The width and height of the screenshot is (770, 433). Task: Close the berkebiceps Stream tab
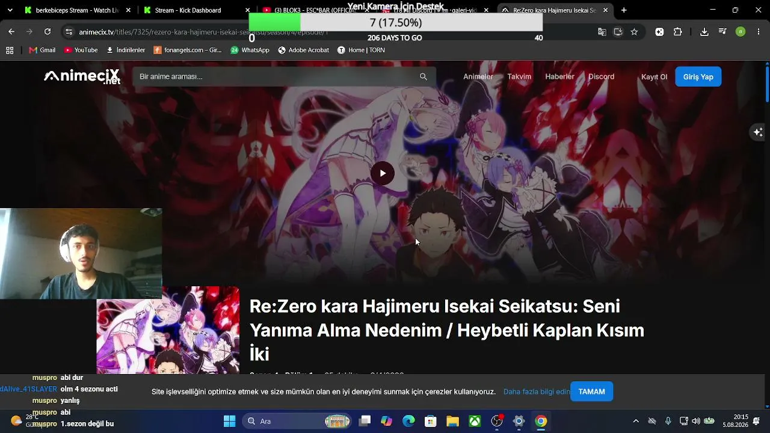[x=128, y=10]
